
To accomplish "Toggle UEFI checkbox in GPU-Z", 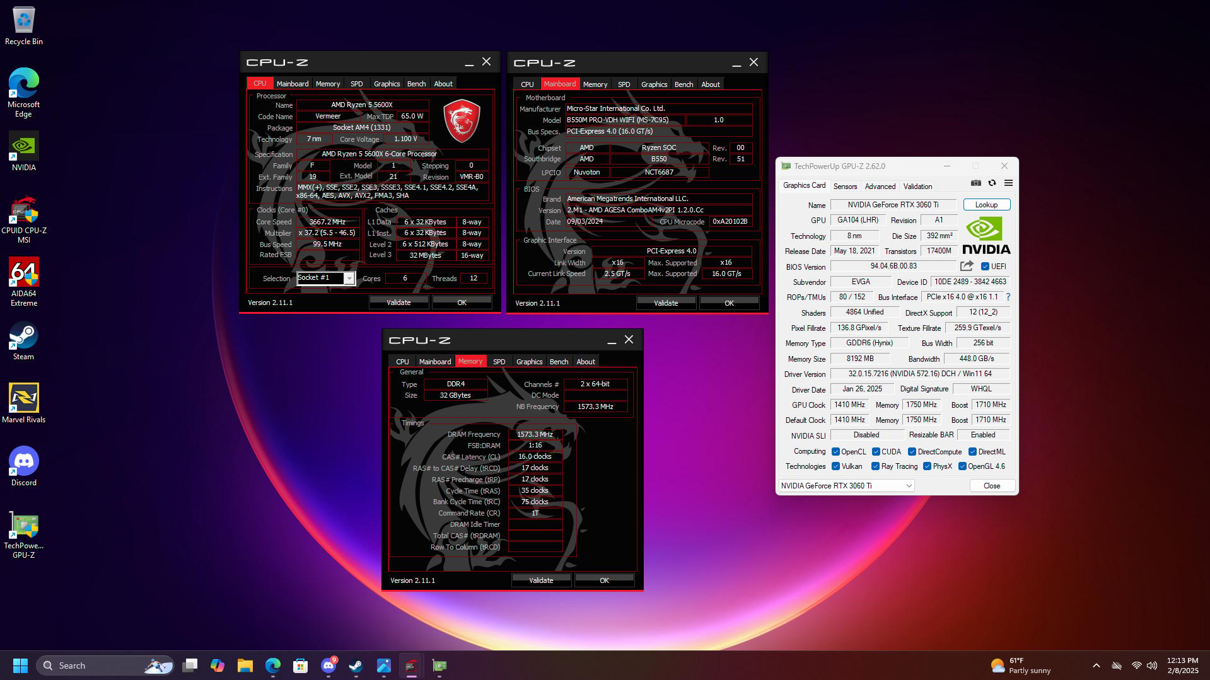I will point(985,267).
